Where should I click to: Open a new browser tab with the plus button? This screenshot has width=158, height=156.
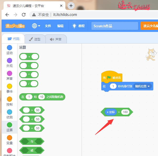[x=71, y=6]
